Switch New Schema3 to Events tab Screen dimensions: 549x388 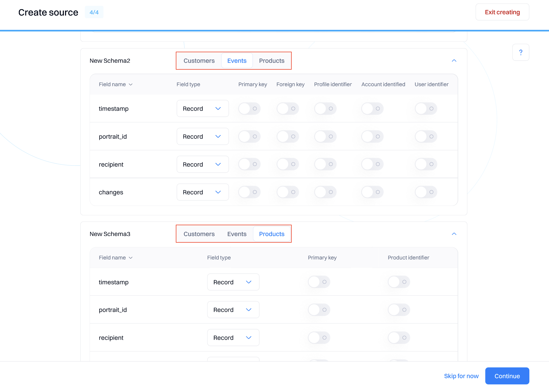click(237, 234)
